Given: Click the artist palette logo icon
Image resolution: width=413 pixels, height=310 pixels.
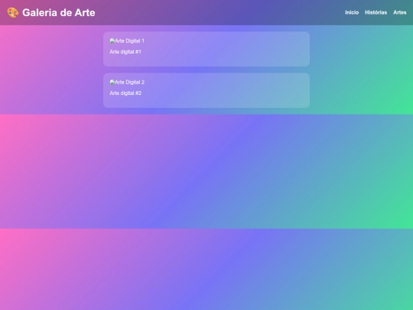Looking at the screenshot, I should coord(13,13).
